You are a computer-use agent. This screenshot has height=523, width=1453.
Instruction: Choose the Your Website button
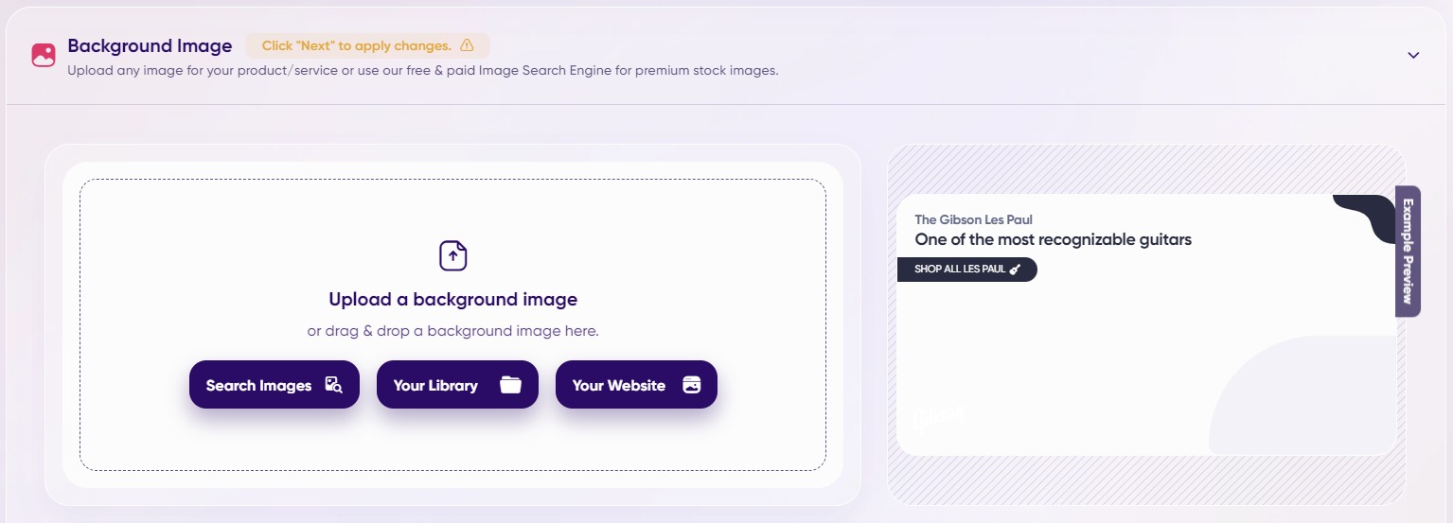click(x=636, y=385)
